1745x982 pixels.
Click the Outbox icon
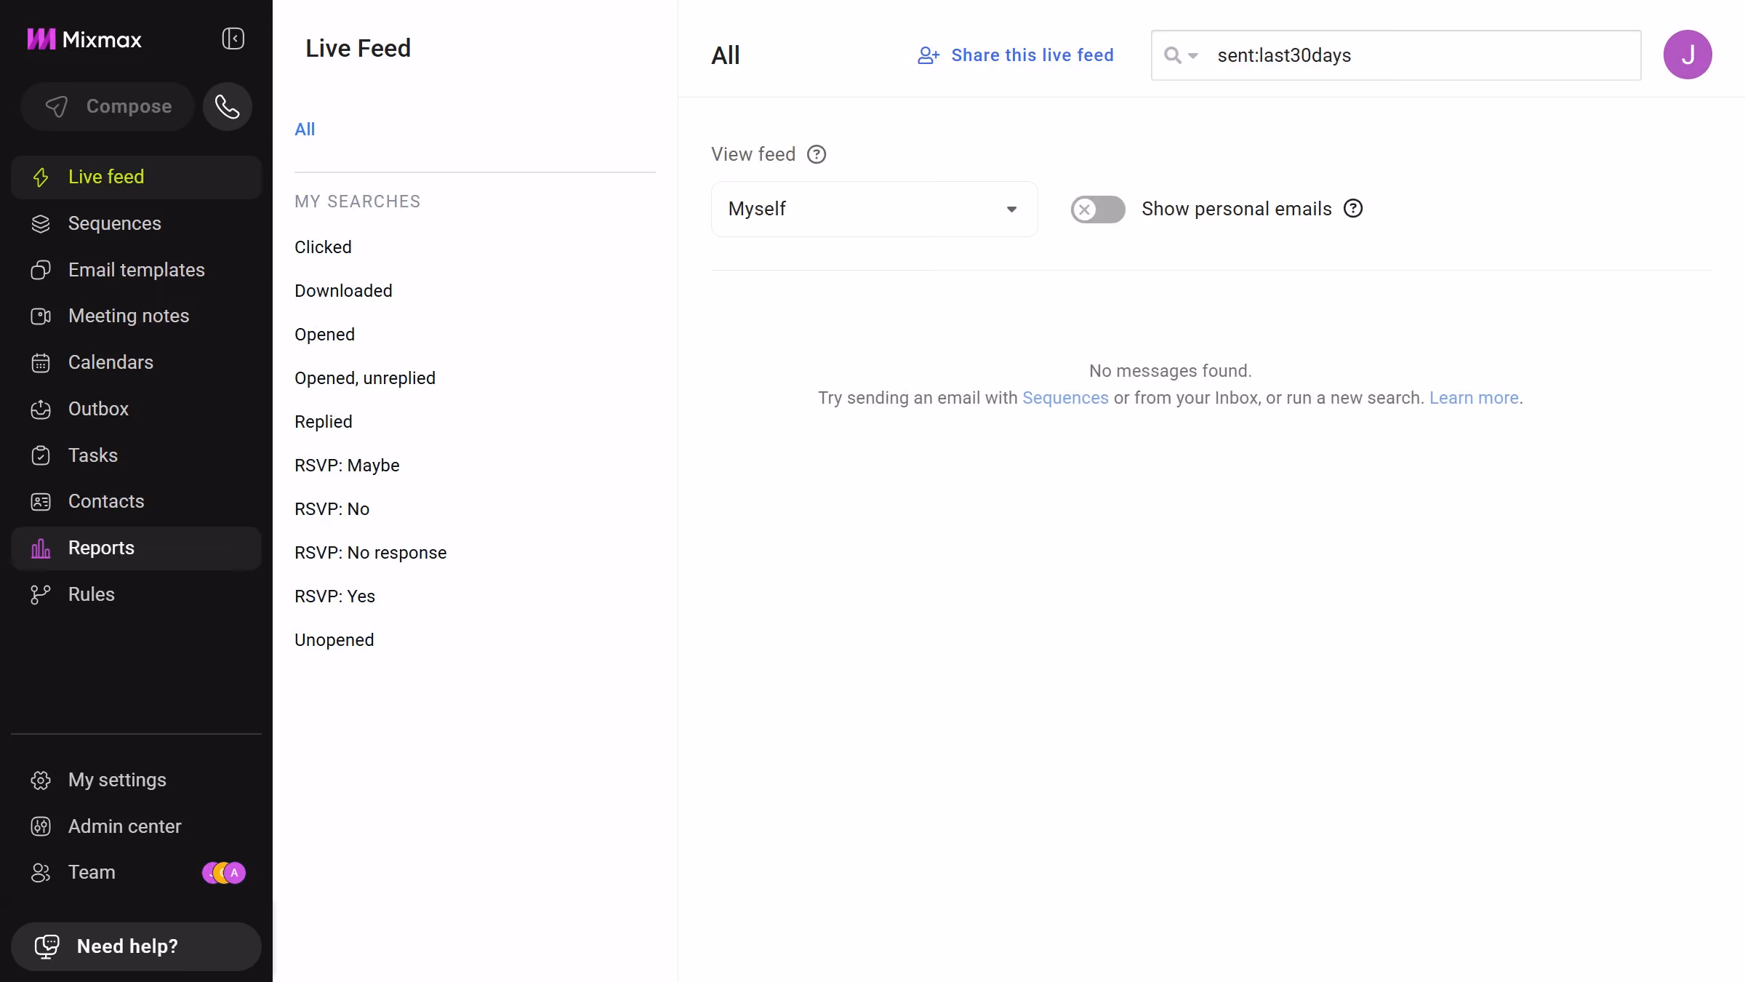(x=41, y=409)
